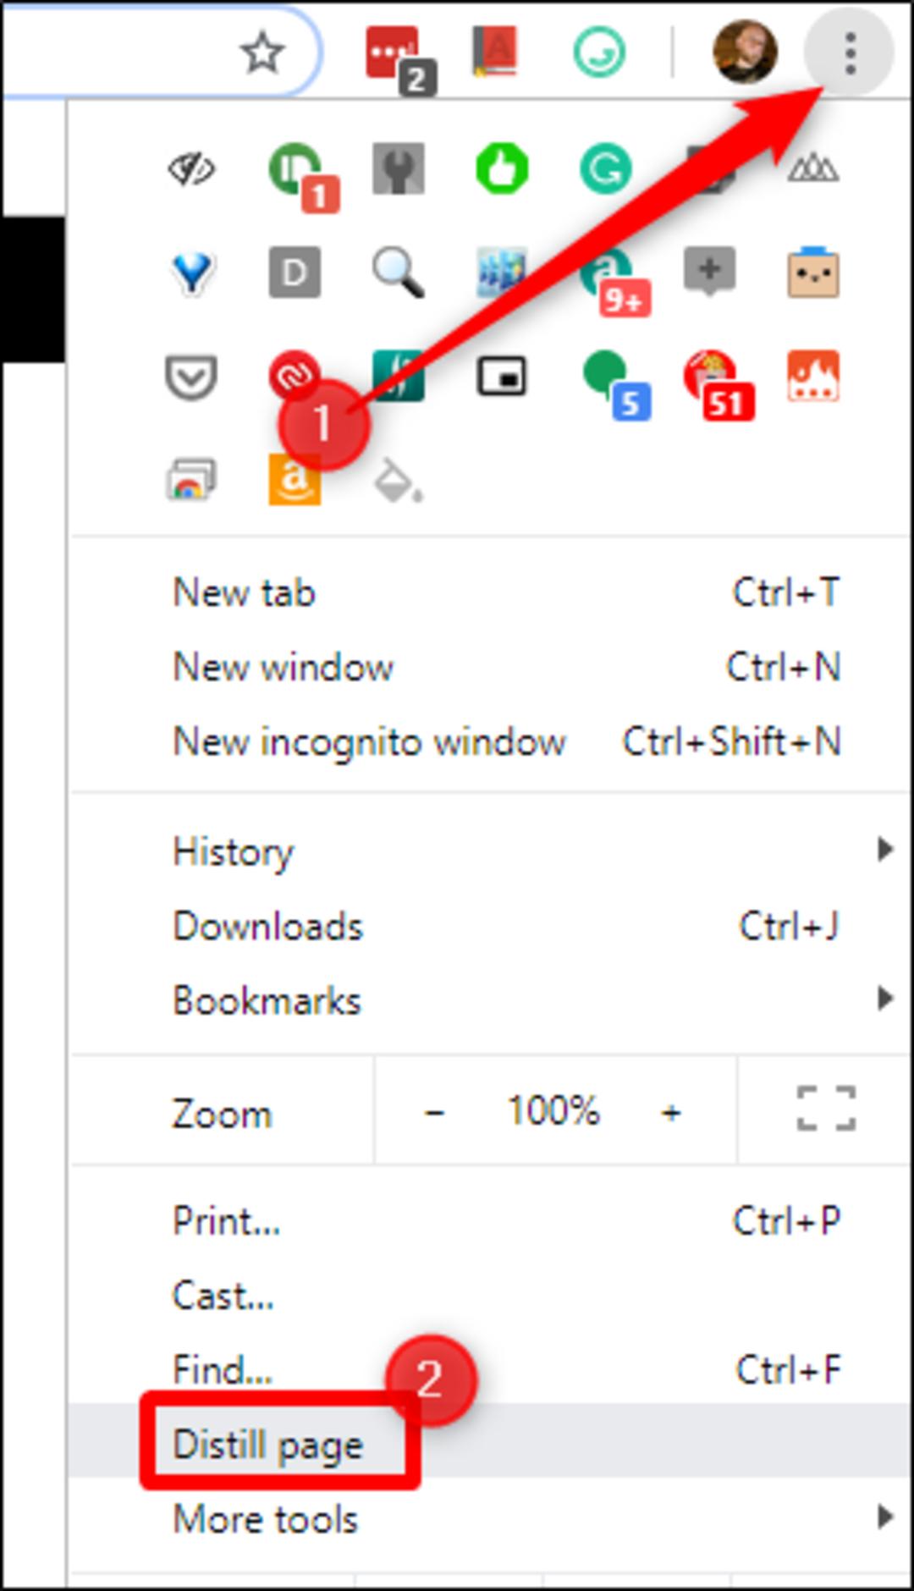Viewport: 914px width, 1591px height.
Task: Open the Pocket extension icon
Action: 190,377
